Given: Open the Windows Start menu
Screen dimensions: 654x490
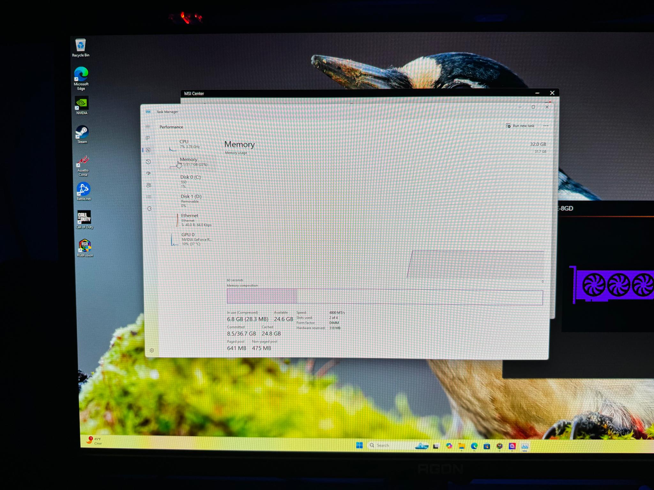Looking at the screenshot, I should click(x=359, y=445).
